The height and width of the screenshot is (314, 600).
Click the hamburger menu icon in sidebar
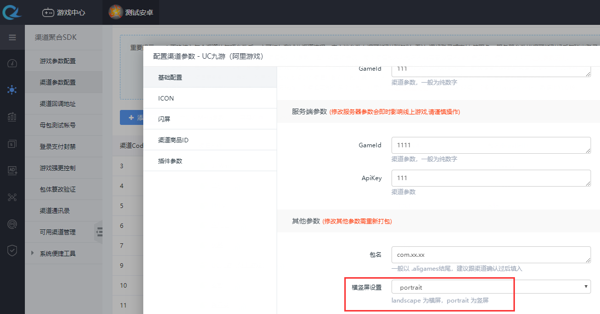12,37
